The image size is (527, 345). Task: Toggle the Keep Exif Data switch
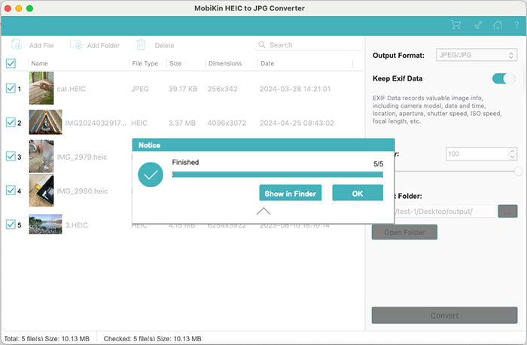[503, 78]
